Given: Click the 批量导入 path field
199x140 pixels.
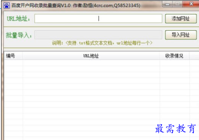Looking at the screenshot, I should pos(98,35).
